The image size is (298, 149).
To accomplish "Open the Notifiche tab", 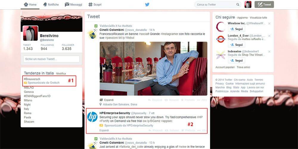I will pos(51,4).
